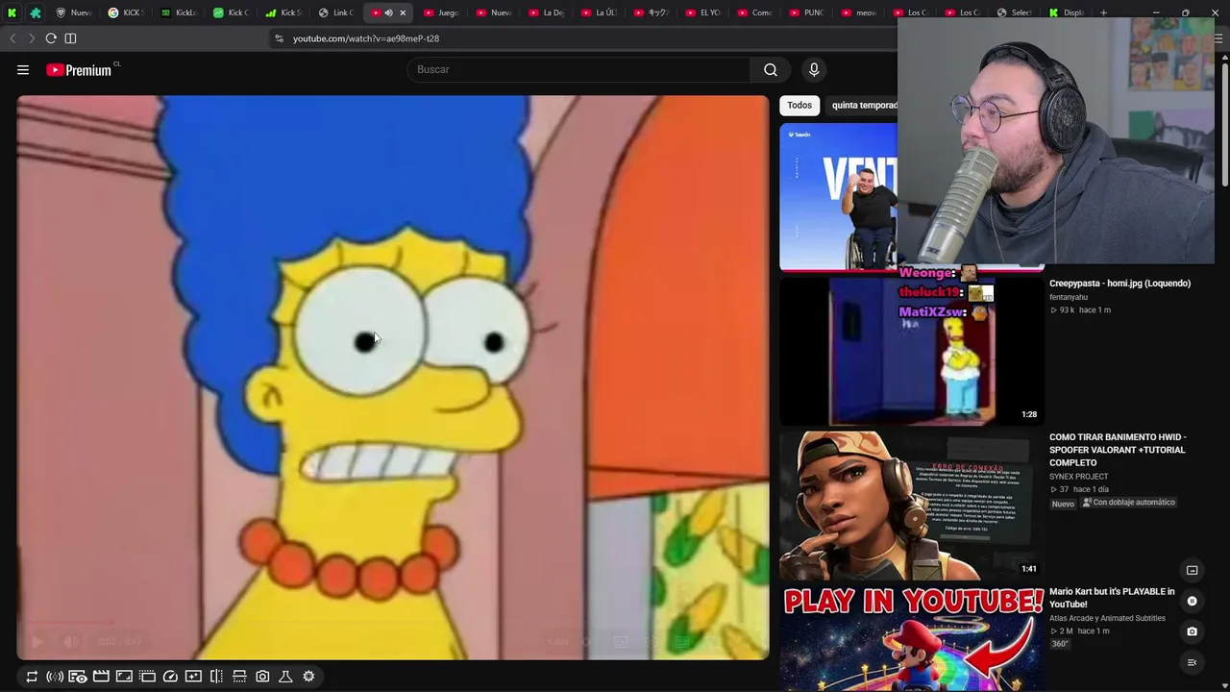Screen dimensions: 1230x692
Task: Click the title "COMO TIRAR BANIMENTO HWID" video
Action: point(1118,450)
